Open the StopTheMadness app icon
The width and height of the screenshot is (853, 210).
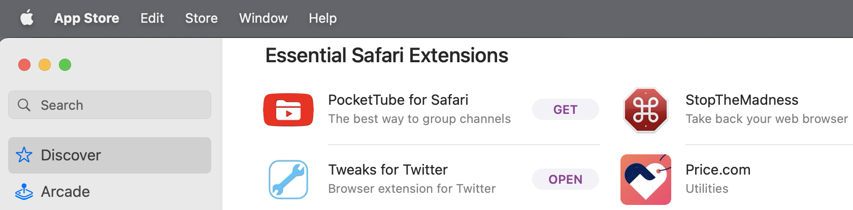click(x=646, y=110)
